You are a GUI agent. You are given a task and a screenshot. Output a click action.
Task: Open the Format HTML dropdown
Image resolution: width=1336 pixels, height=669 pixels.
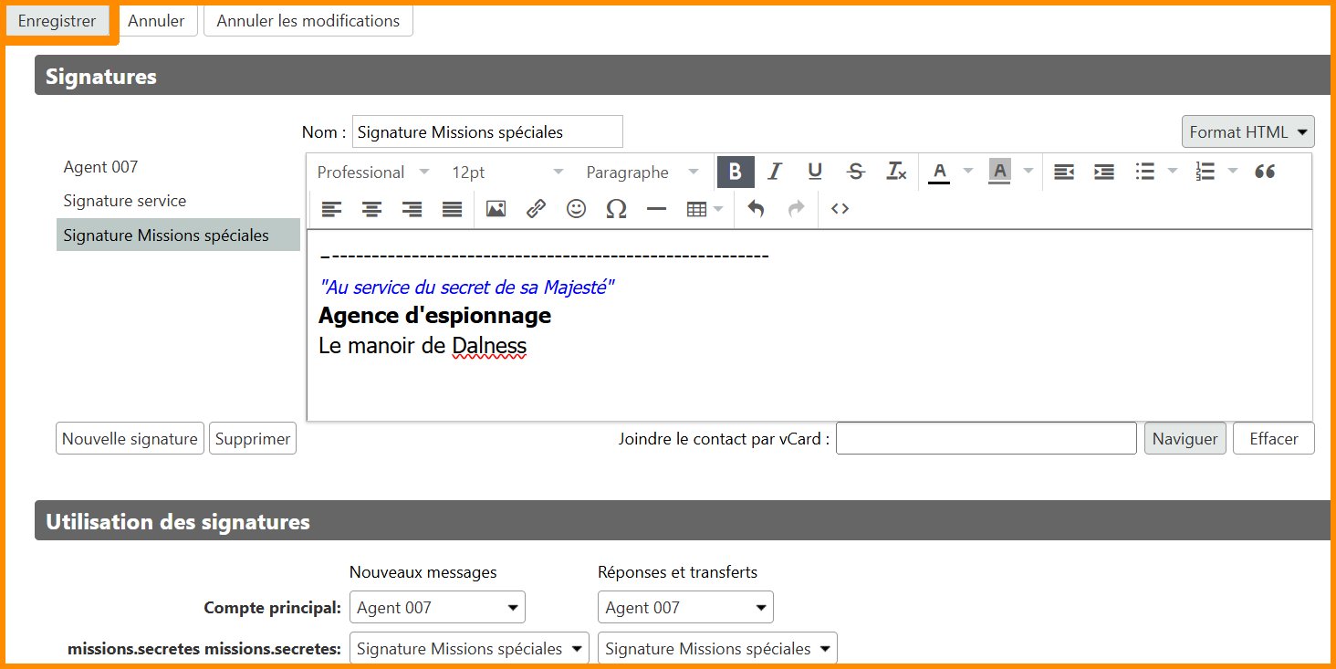1247,132
